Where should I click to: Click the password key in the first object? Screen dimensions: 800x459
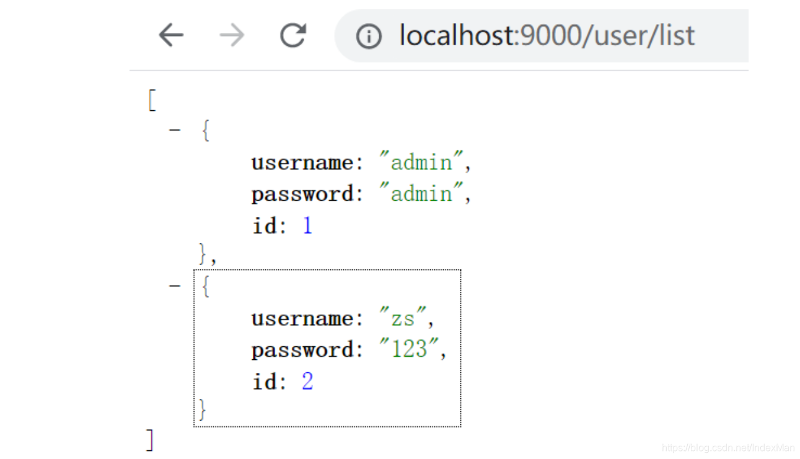(302, 195)
